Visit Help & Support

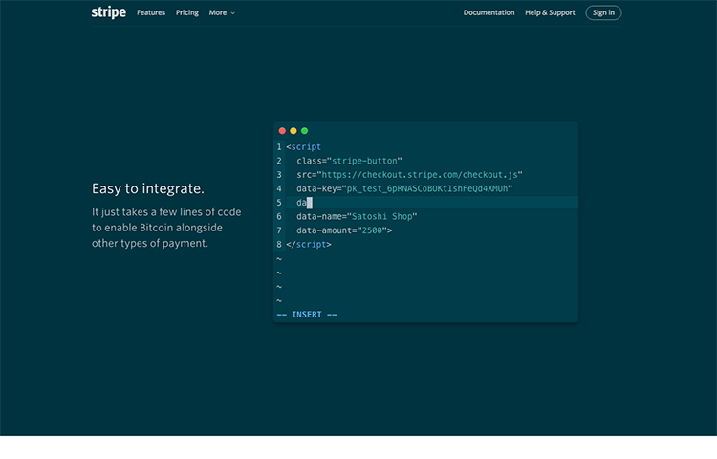point(550,13)
